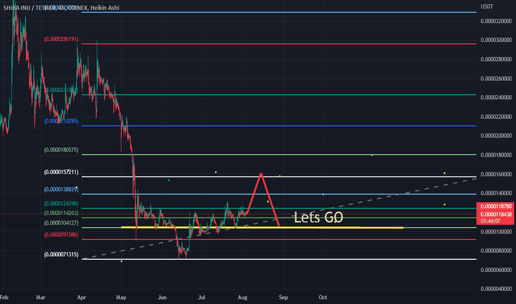The image size is (516, 304).
Task: Click price scale value 0.0000200000
Action: [496, 136]
